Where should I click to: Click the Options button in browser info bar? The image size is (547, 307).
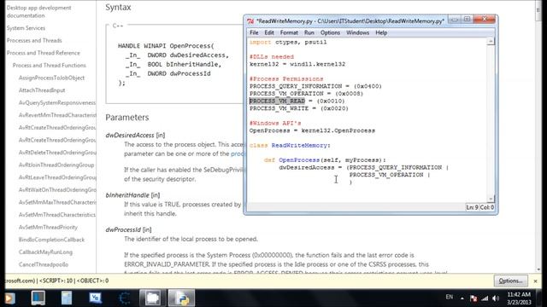tap(511, 281)
